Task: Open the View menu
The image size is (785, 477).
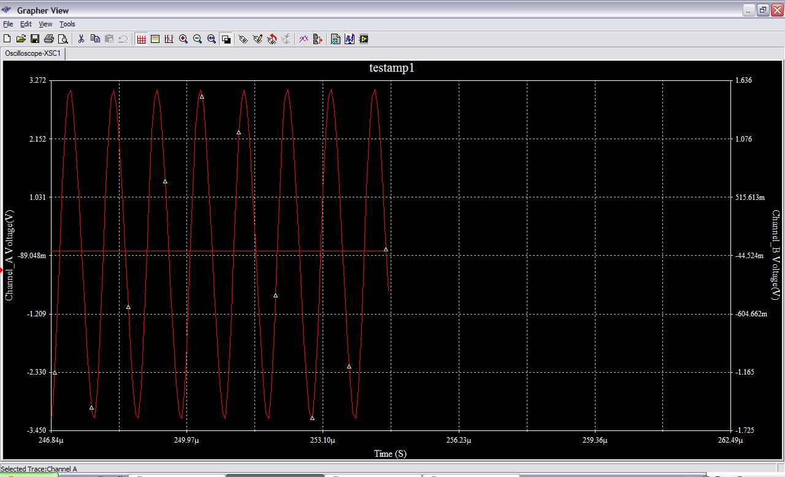Action: (x=45, y=24)
